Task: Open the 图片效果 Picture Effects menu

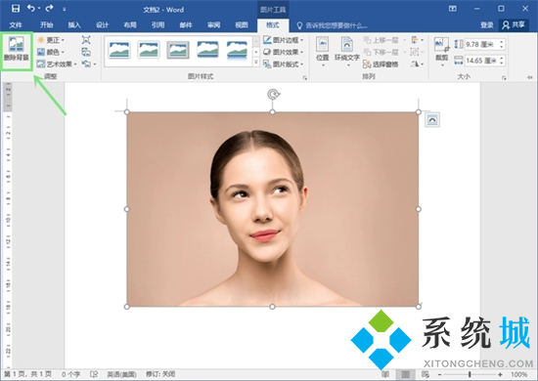Action: pos(283,52)
